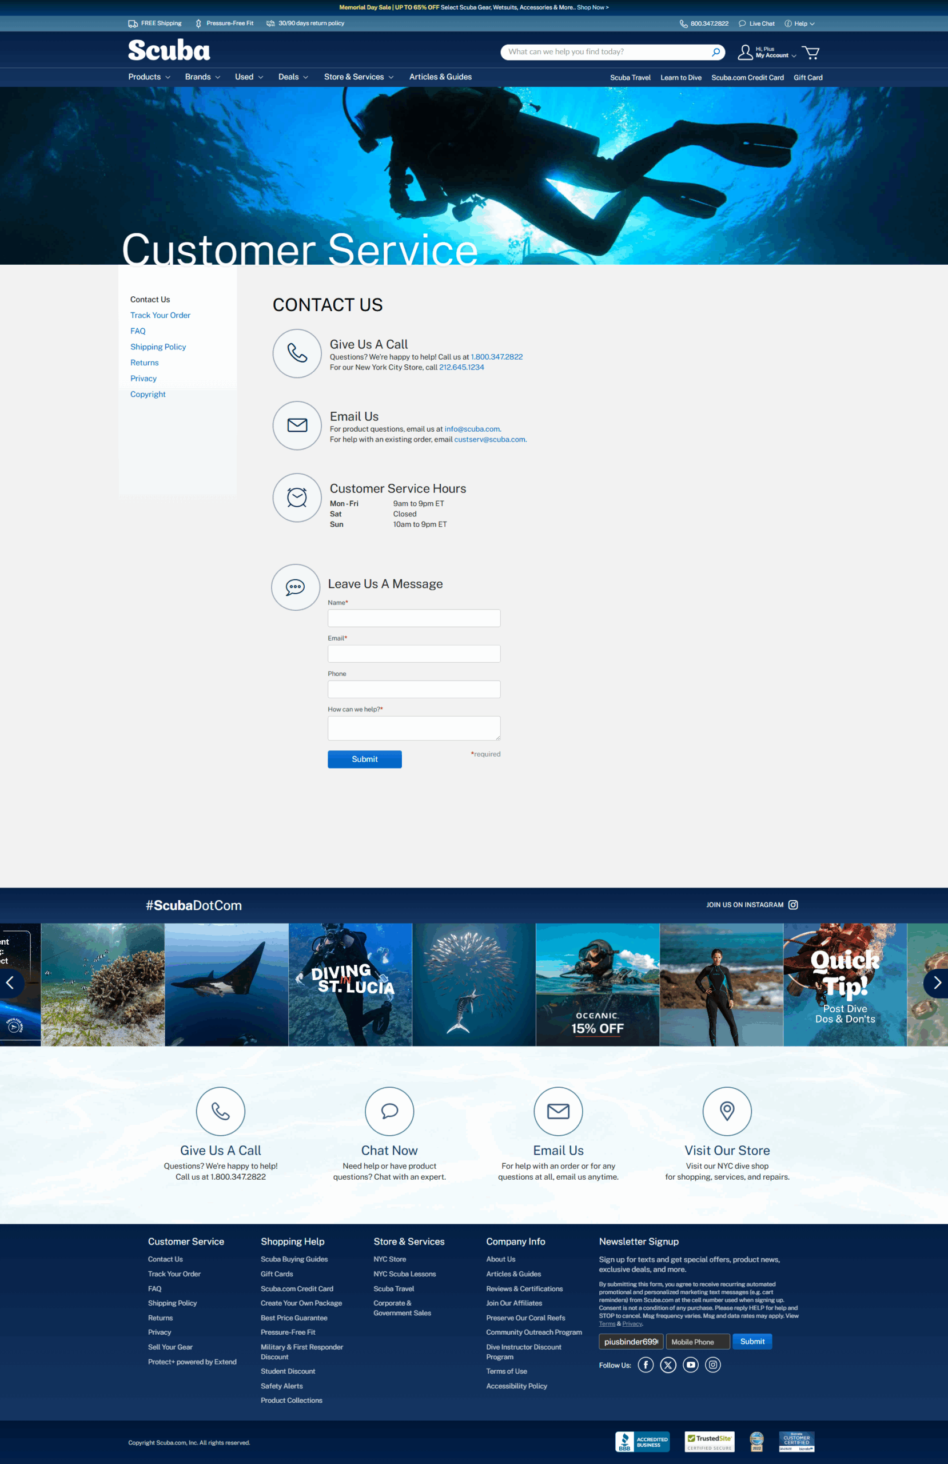The width and height of the screenshot is (948, 1464).
Task: Click the Chat Now bubble icon
Action: pyautogui.click(x=389, y=1111)
